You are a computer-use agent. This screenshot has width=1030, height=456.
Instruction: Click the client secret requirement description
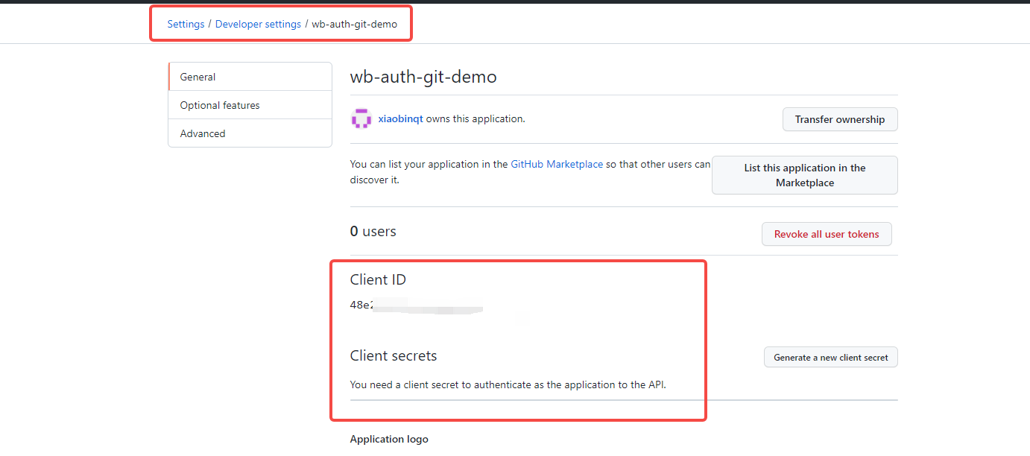pyautogui.click(x=508, y=384)
